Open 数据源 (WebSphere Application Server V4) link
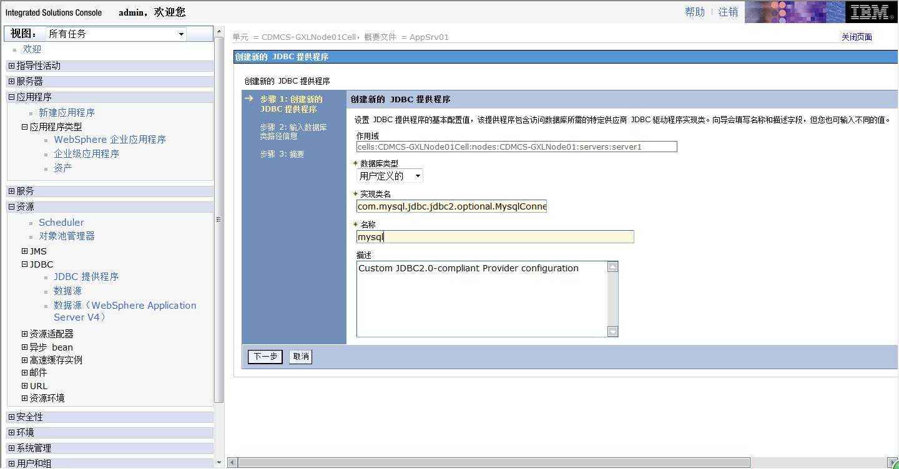 point(125,311)
